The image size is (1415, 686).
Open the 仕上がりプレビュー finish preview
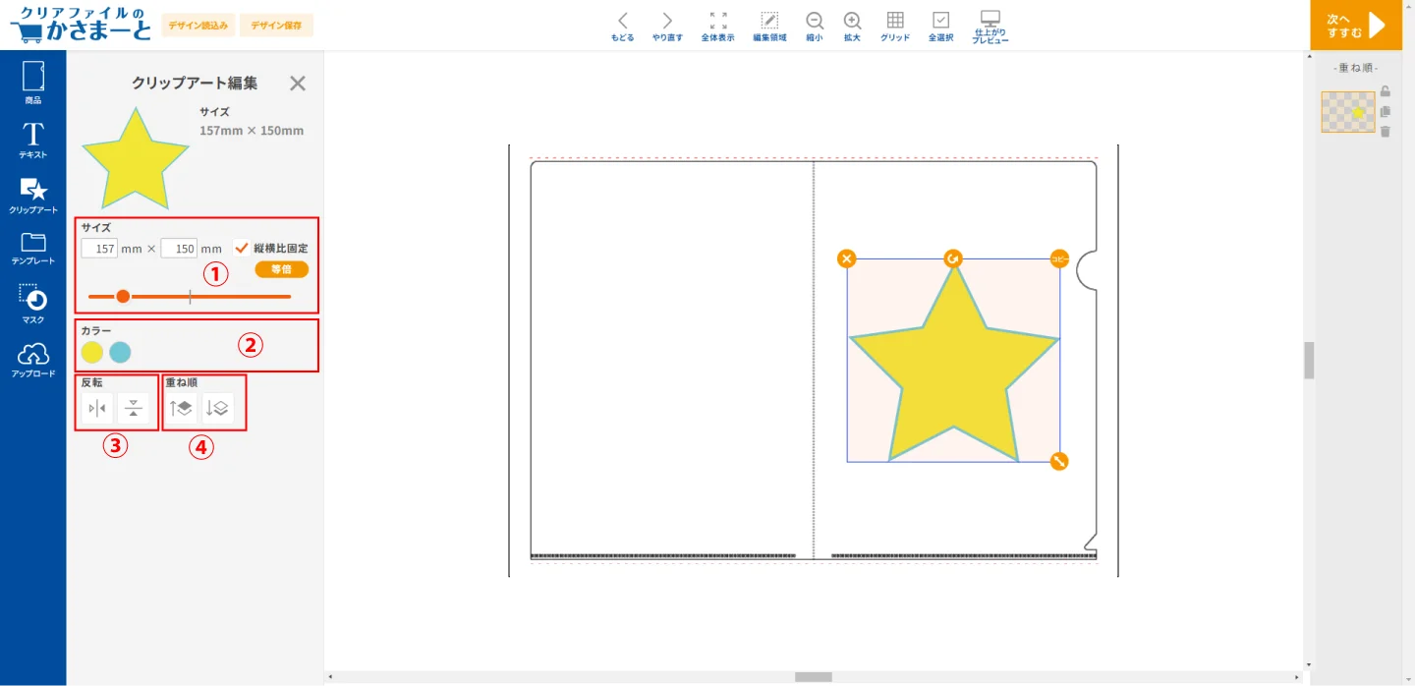click(x=990, y=28)
